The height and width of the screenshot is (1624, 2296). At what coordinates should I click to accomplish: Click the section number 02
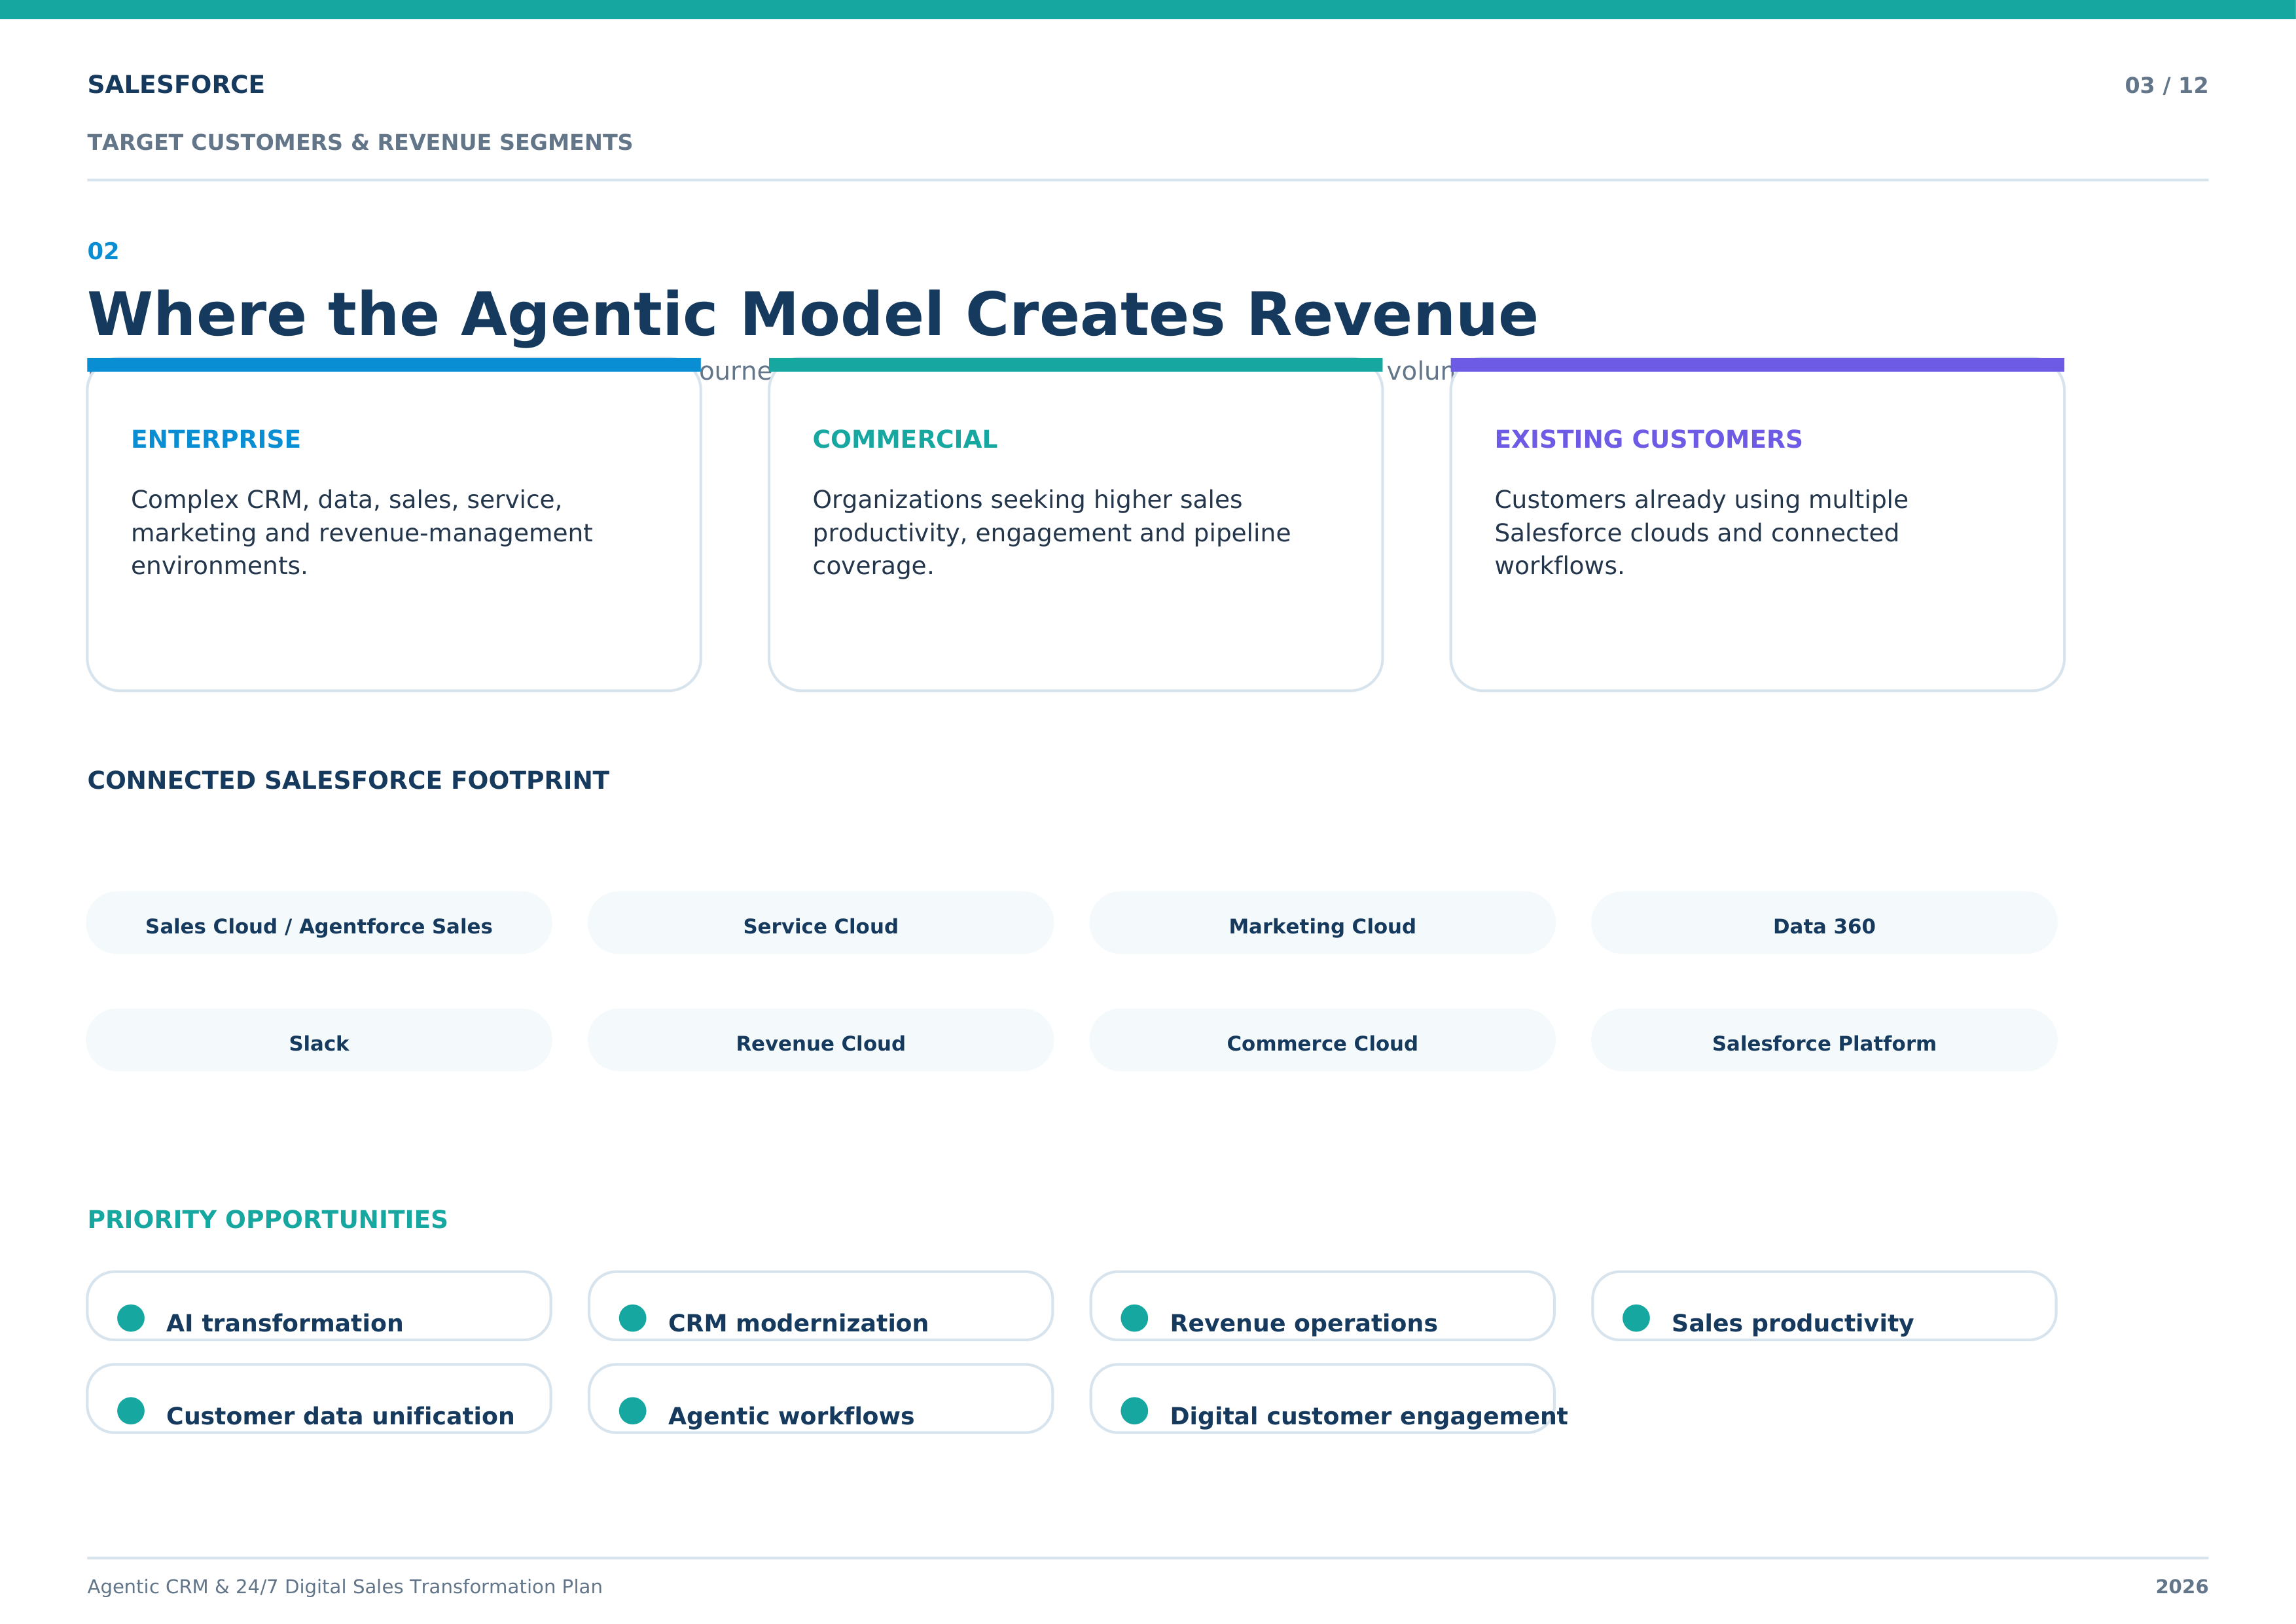(103, 251)
